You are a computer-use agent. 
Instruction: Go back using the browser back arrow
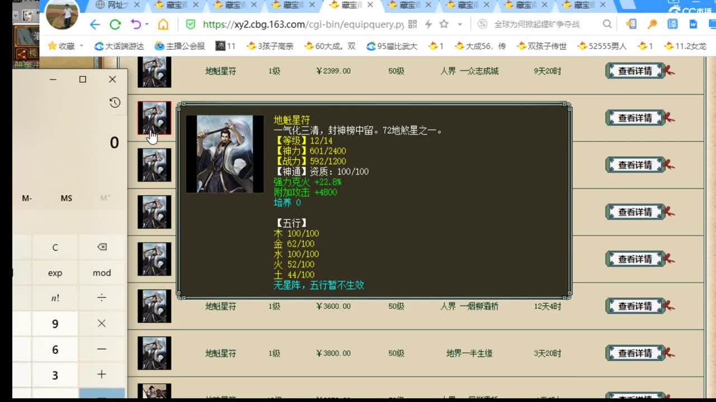[x=95, y=25]
